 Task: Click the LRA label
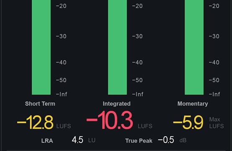[47, 141]
